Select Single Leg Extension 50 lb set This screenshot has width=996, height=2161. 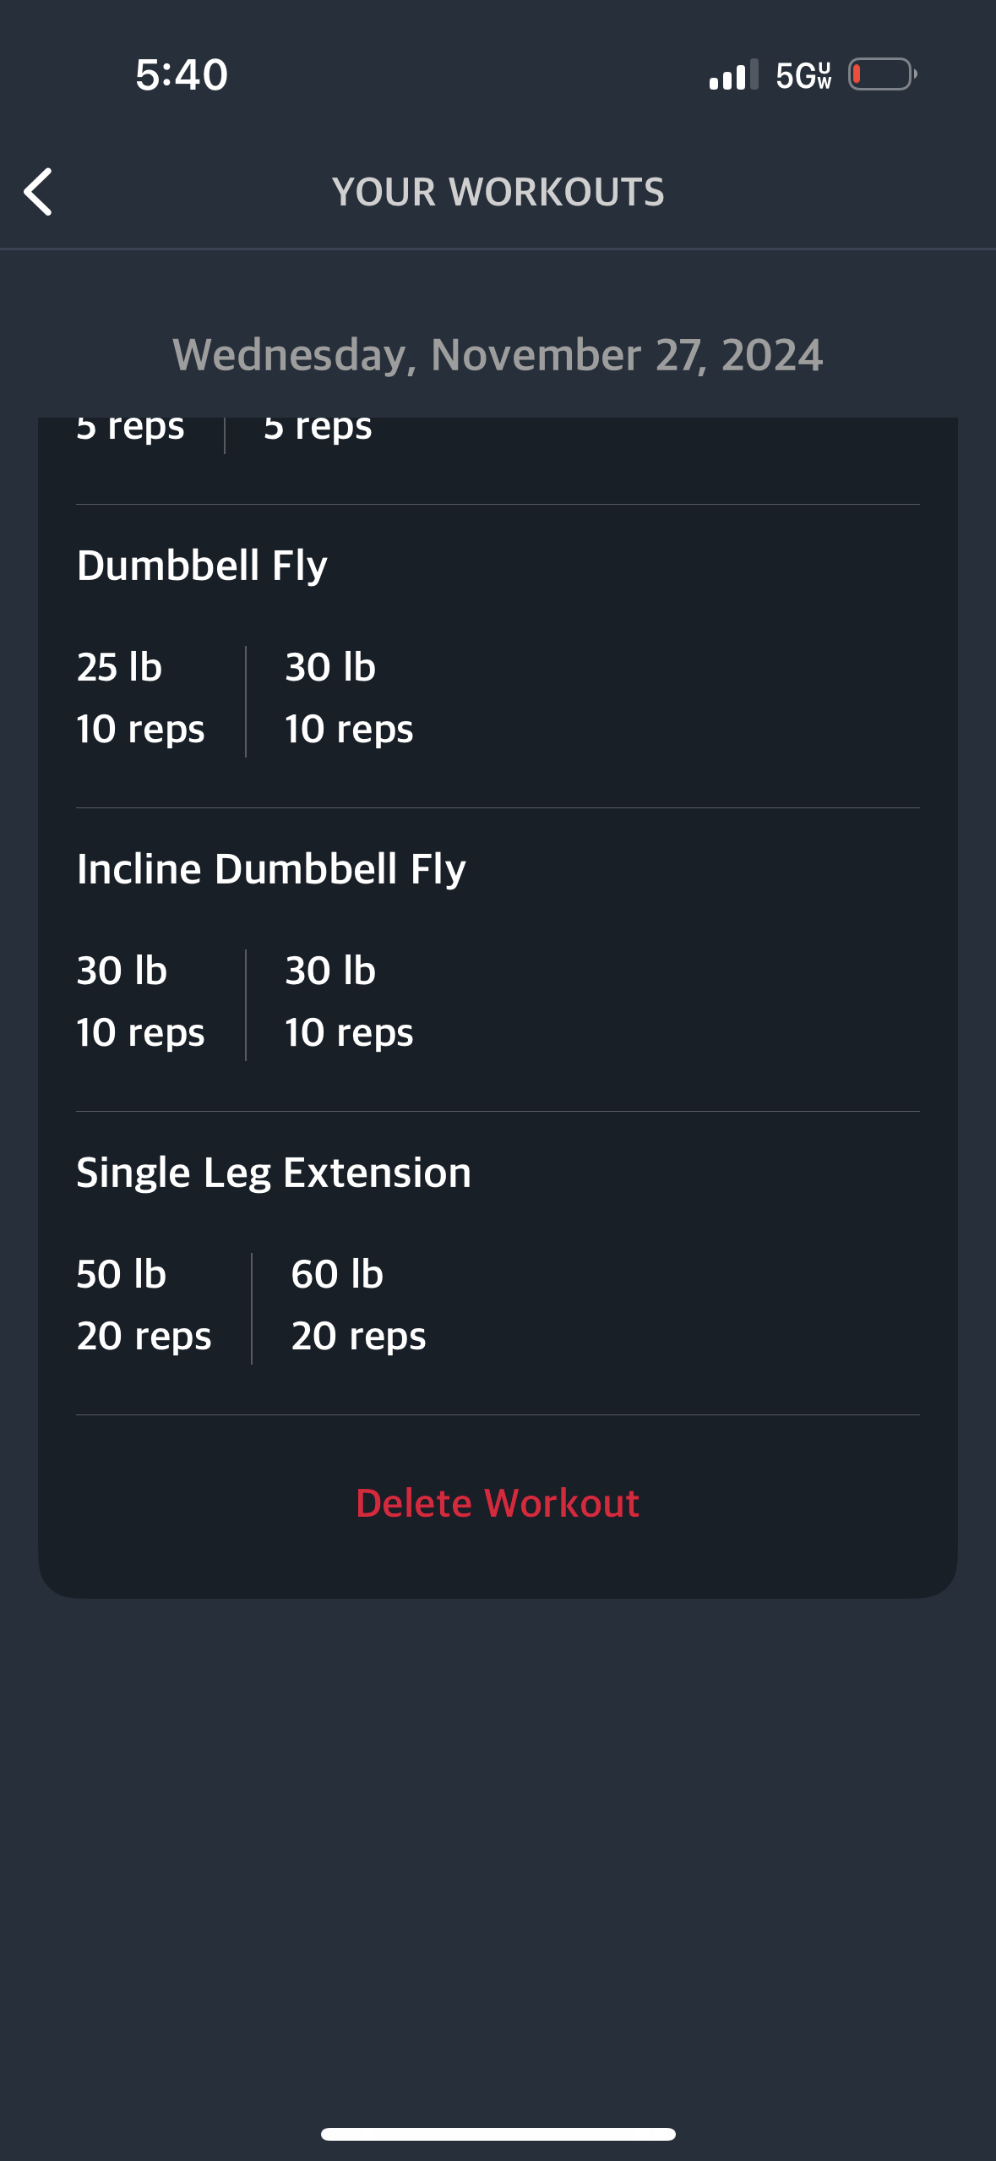(x=144, y=1305)
